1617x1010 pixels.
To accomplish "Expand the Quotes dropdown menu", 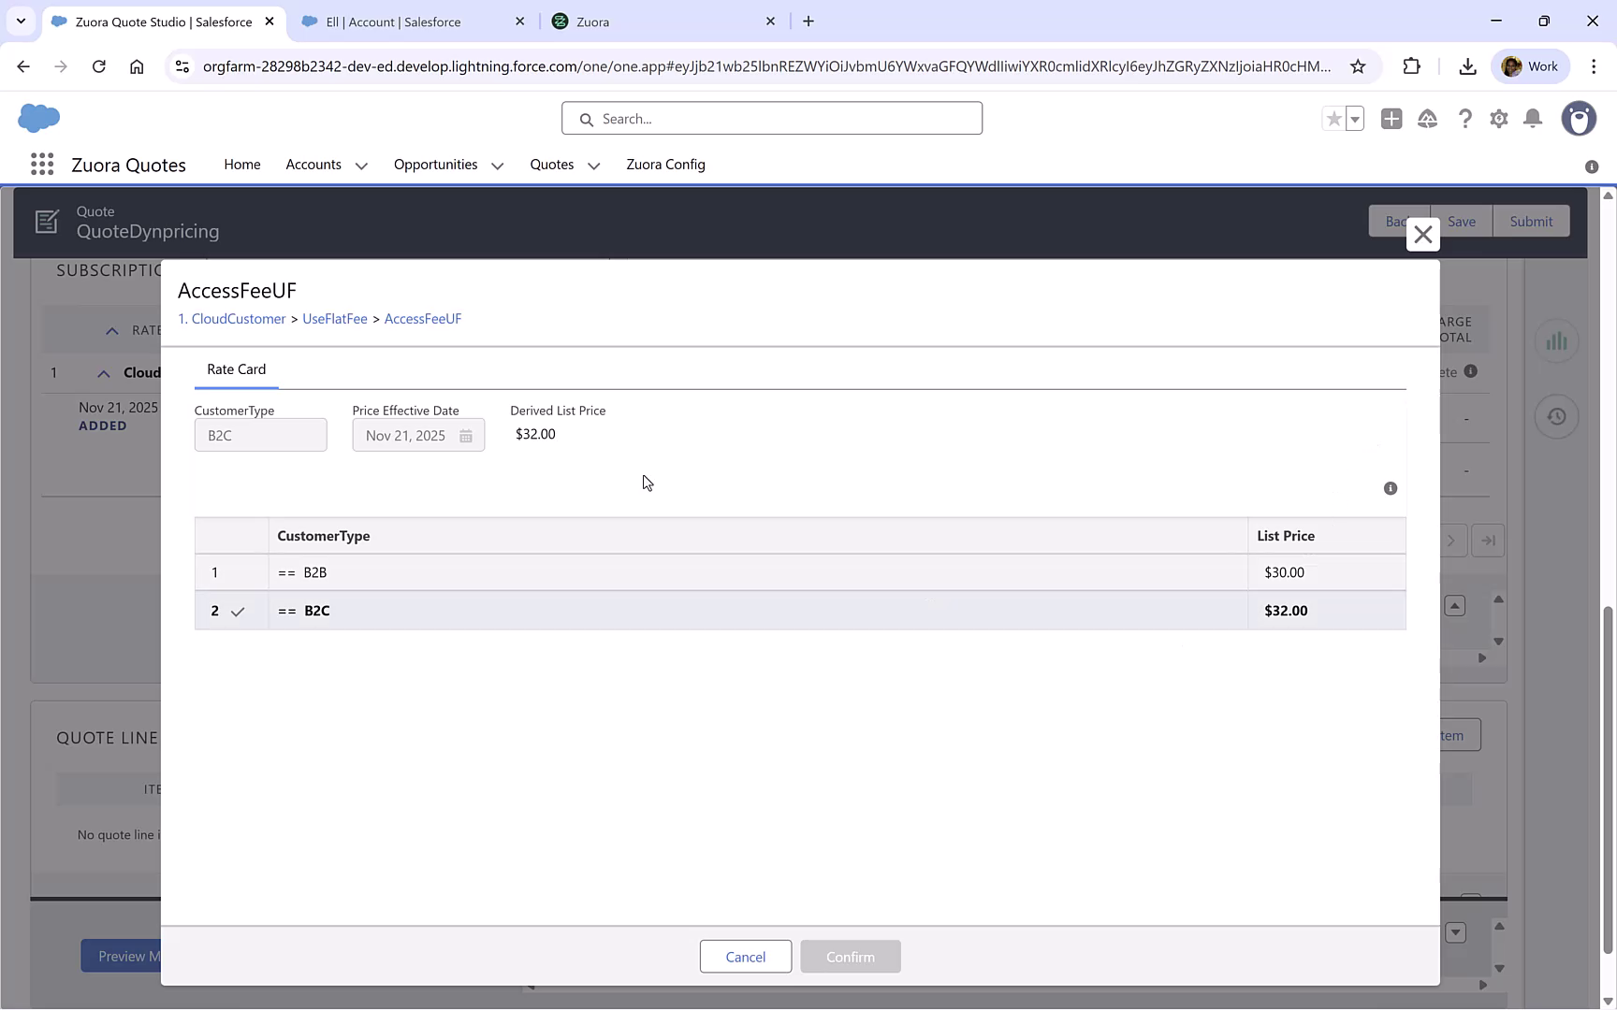I will click(x=593, y=165).
